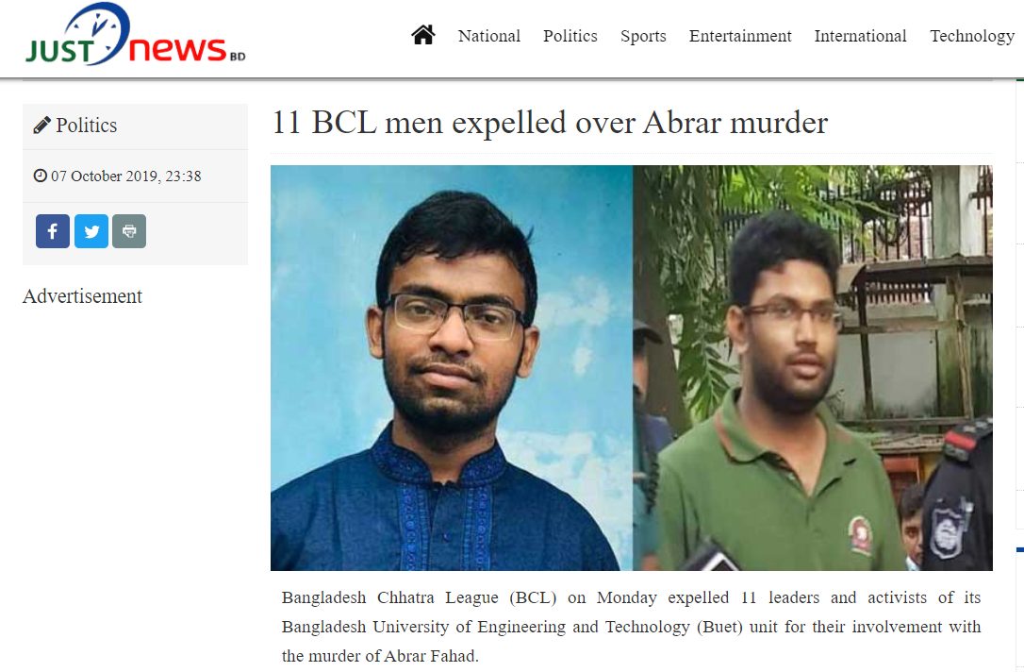Viewport: 1024px width, 672px height.
Task: Click the article headline about BCL men
Action: (550, 123)
